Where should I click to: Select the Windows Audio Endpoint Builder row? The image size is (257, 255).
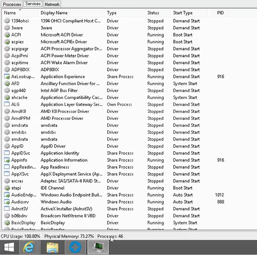click(71, 195)
